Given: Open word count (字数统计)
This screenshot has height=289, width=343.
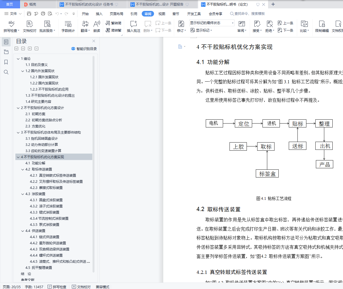Looking at the screenshot, I should pos(68,27).
